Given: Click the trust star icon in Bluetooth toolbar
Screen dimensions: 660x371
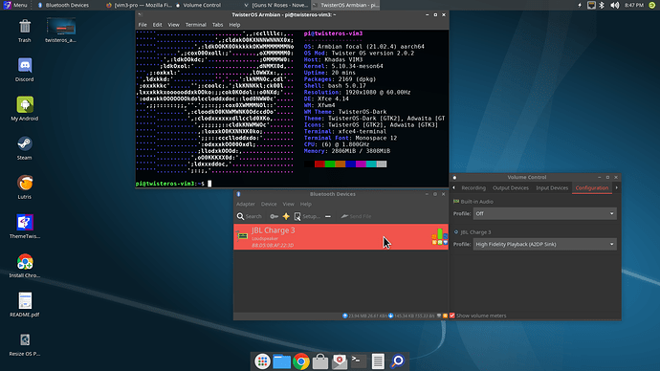Looking at the screenshot, I should (x=286, y=216).
